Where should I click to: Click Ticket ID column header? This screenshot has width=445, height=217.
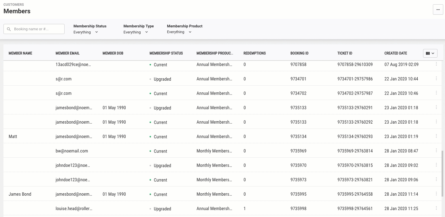point(345,53)
